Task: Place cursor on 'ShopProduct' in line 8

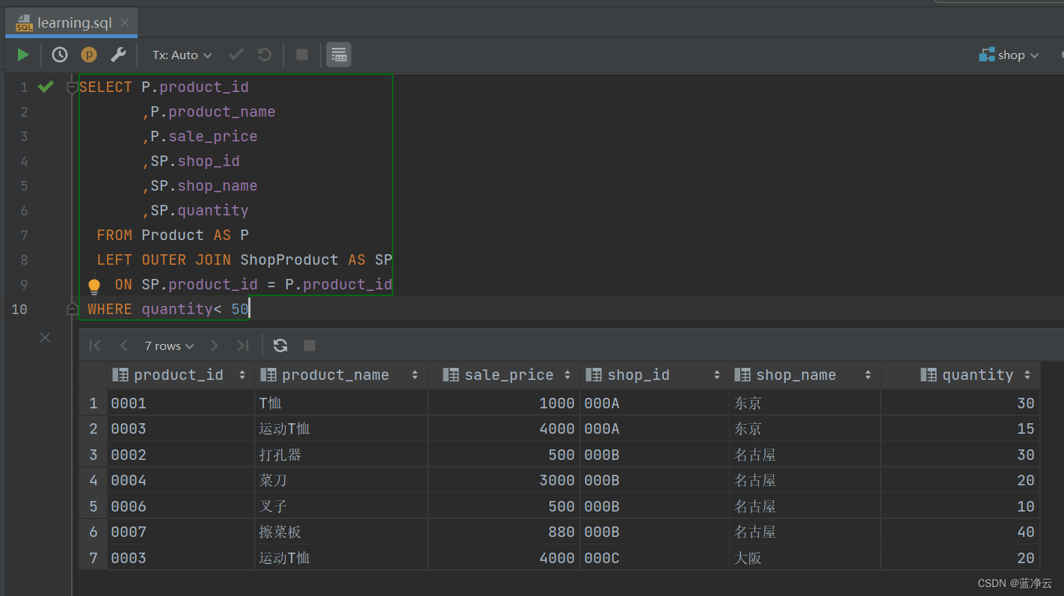Action: click(289, 259)
